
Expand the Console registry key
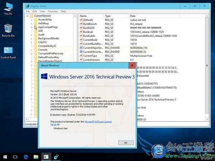tap(32, 50)
